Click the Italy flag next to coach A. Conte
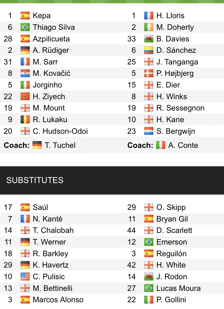Image resolution: width=224 pixels, height=309 pixels. pos(160,145)
